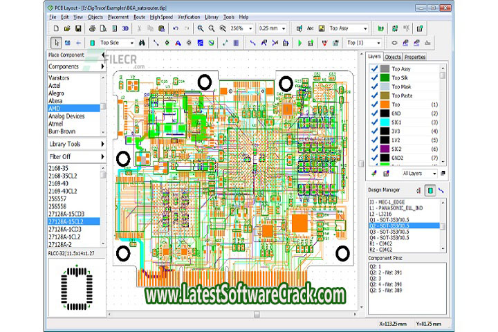The width and height of the screenshot is (498, 332).
Task: Select Analog Devices in the library list
Action: point(66,116)
